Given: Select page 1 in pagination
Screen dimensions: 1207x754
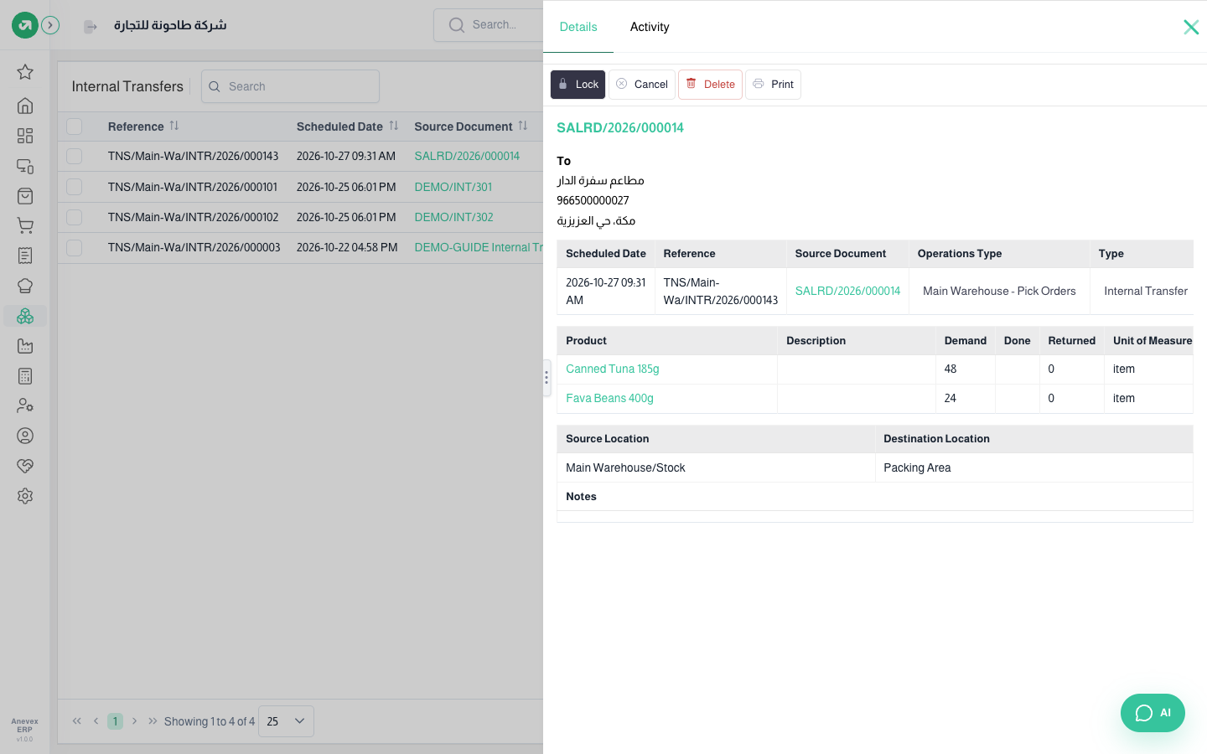Looking at the screenshot, I should click(115, 721).
